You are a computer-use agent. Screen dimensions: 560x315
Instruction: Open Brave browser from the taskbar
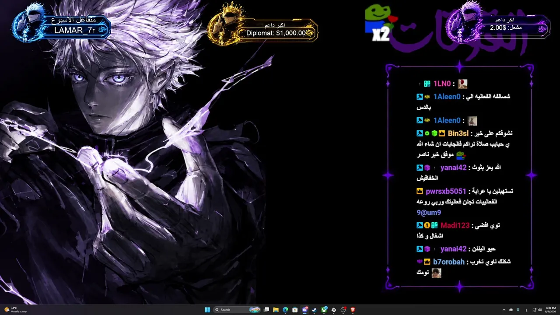[353, 310]
